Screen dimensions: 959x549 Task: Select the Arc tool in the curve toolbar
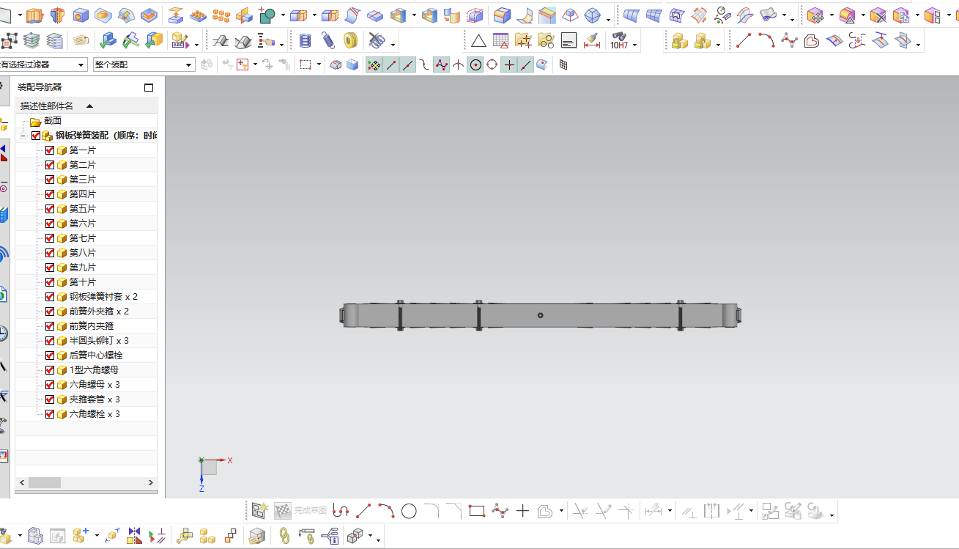[766, 41]
